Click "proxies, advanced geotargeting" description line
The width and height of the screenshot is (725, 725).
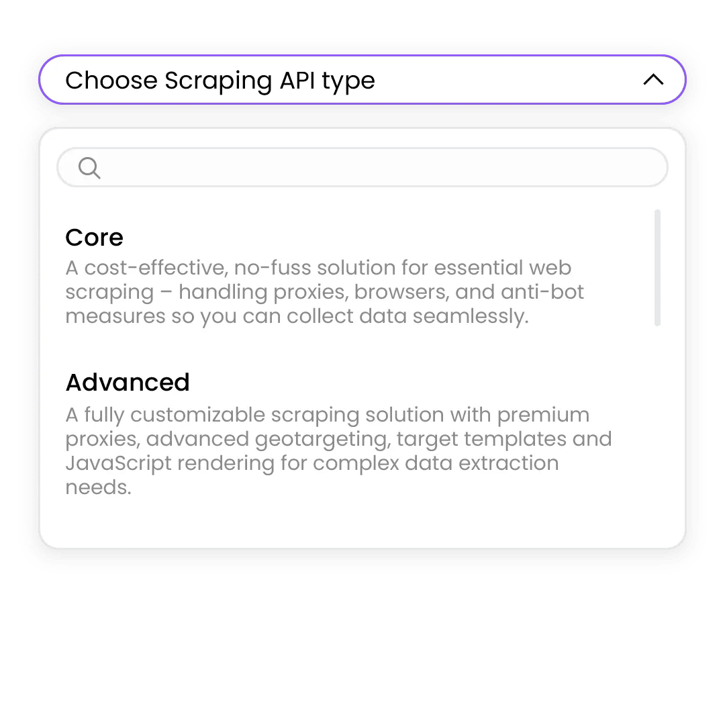pyautogui.click(x=338, y=439)
